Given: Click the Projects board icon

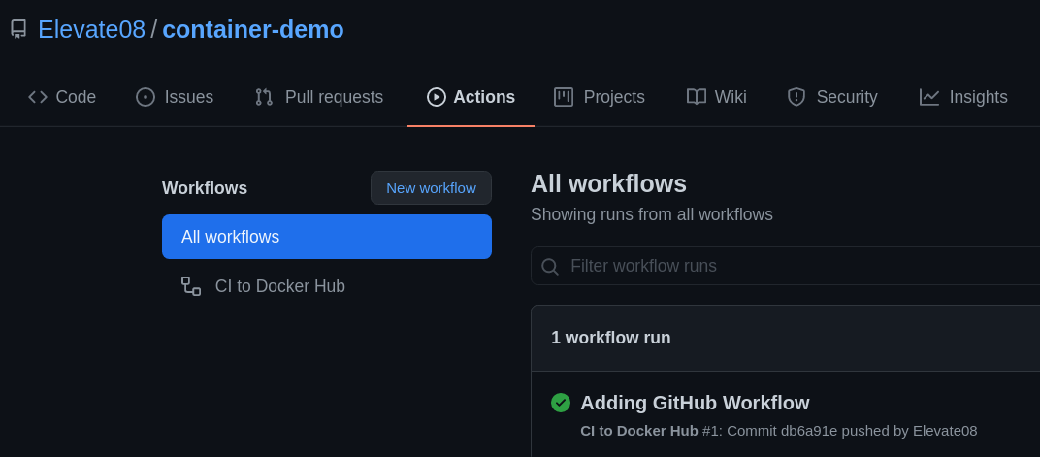Looking at the screenshot, I should click(563, 97).
